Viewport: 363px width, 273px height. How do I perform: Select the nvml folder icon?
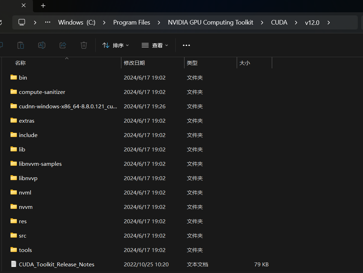[14, 192]
